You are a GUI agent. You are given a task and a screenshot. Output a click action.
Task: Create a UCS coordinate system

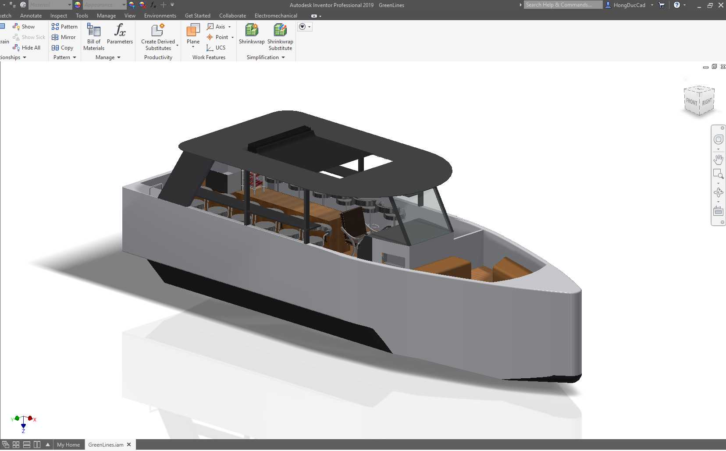(216, 48)
